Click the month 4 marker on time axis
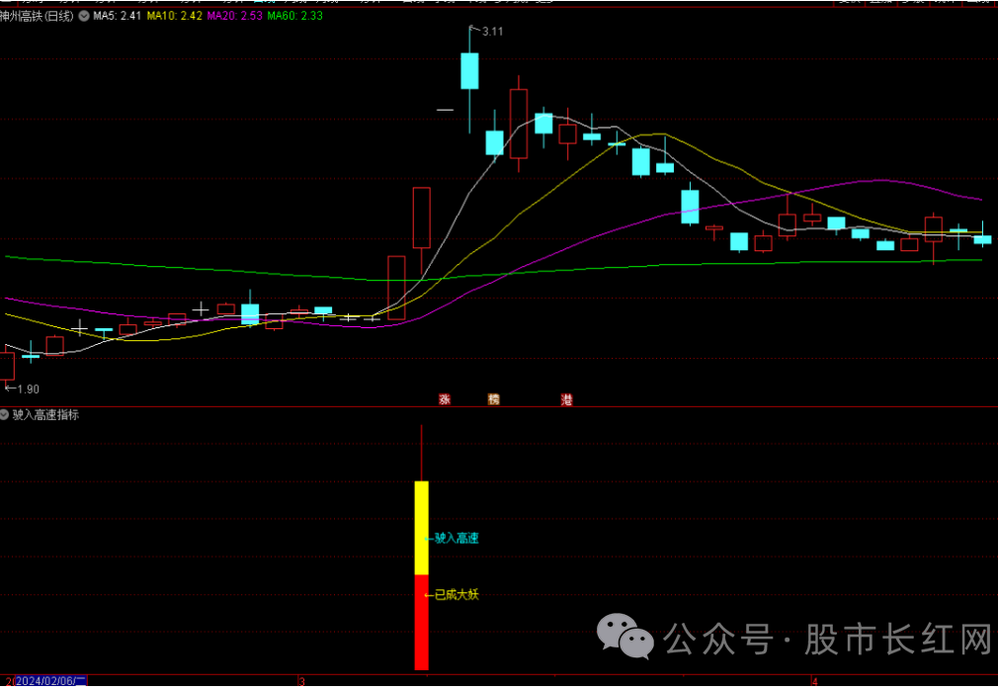Image resolution: width=998 pixels, height=690 pixels. tap(814, 681)
